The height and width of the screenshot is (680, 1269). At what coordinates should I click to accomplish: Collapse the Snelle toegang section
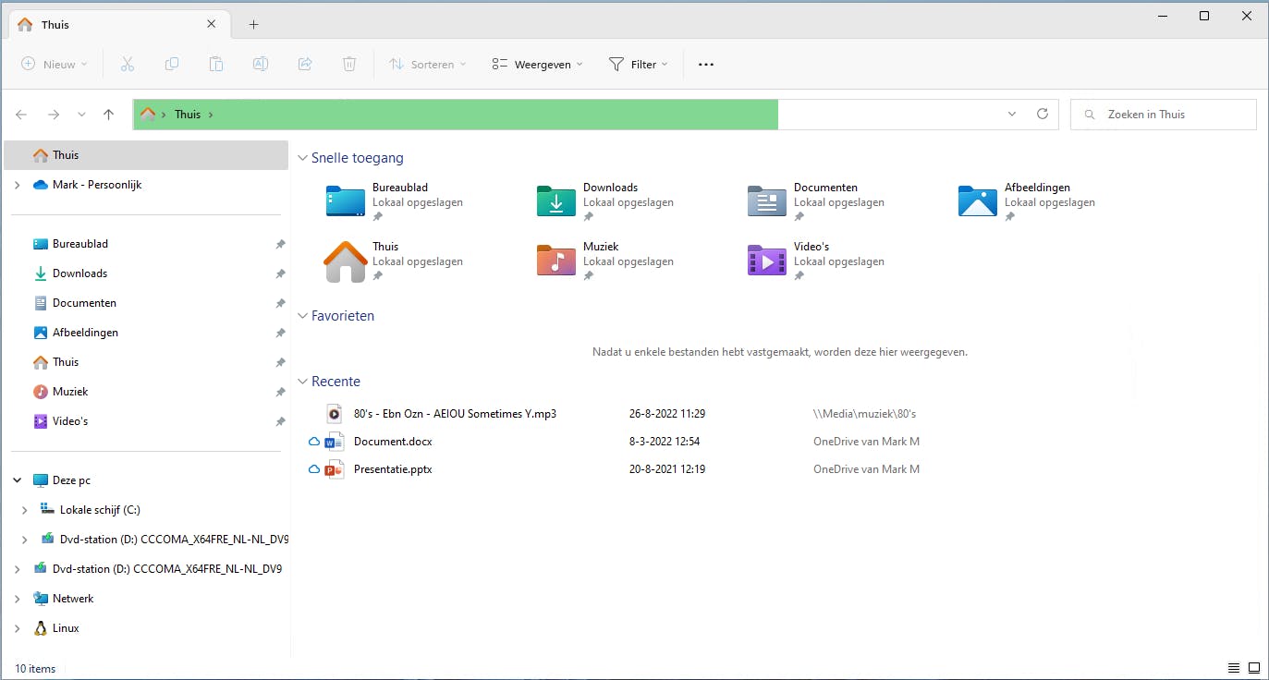coord(302,158)
